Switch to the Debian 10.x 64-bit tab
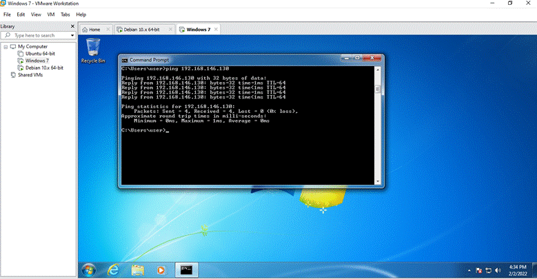 (x=141, y=30)
